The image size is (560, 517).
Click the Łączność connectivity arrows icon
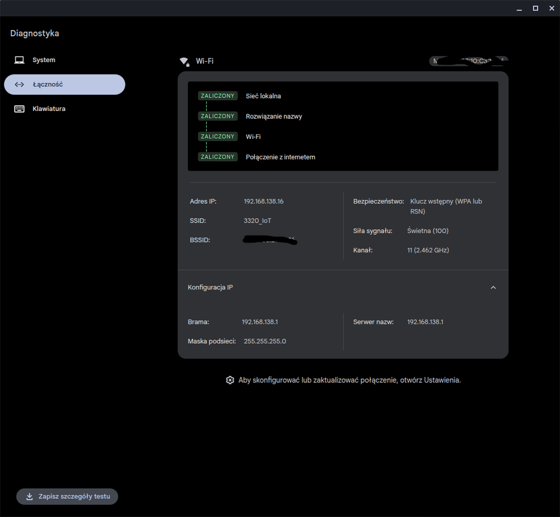[20, 84]
